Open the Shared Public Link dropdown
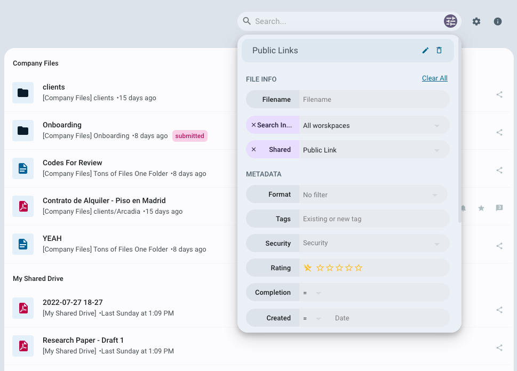517x371 pixels. [374, 150]
